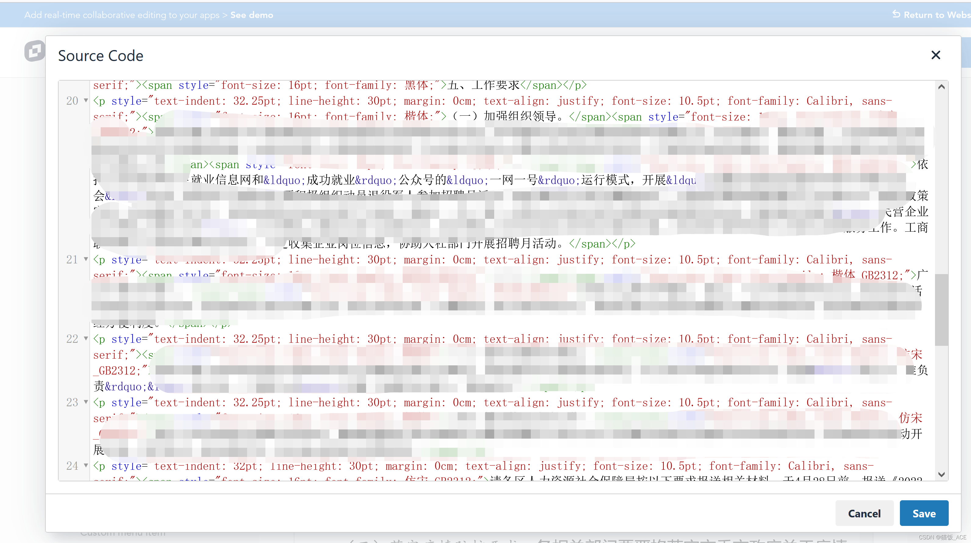Screen dimensions: 971x543
Task: Click the vertical scrollbar thumb in code area
Action: (x=941, y=310)
